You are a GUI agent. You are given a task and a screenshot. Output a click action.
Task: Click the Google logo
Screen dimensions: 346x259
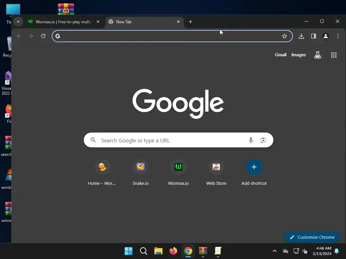pyautogui.click(x=178, y=104)
